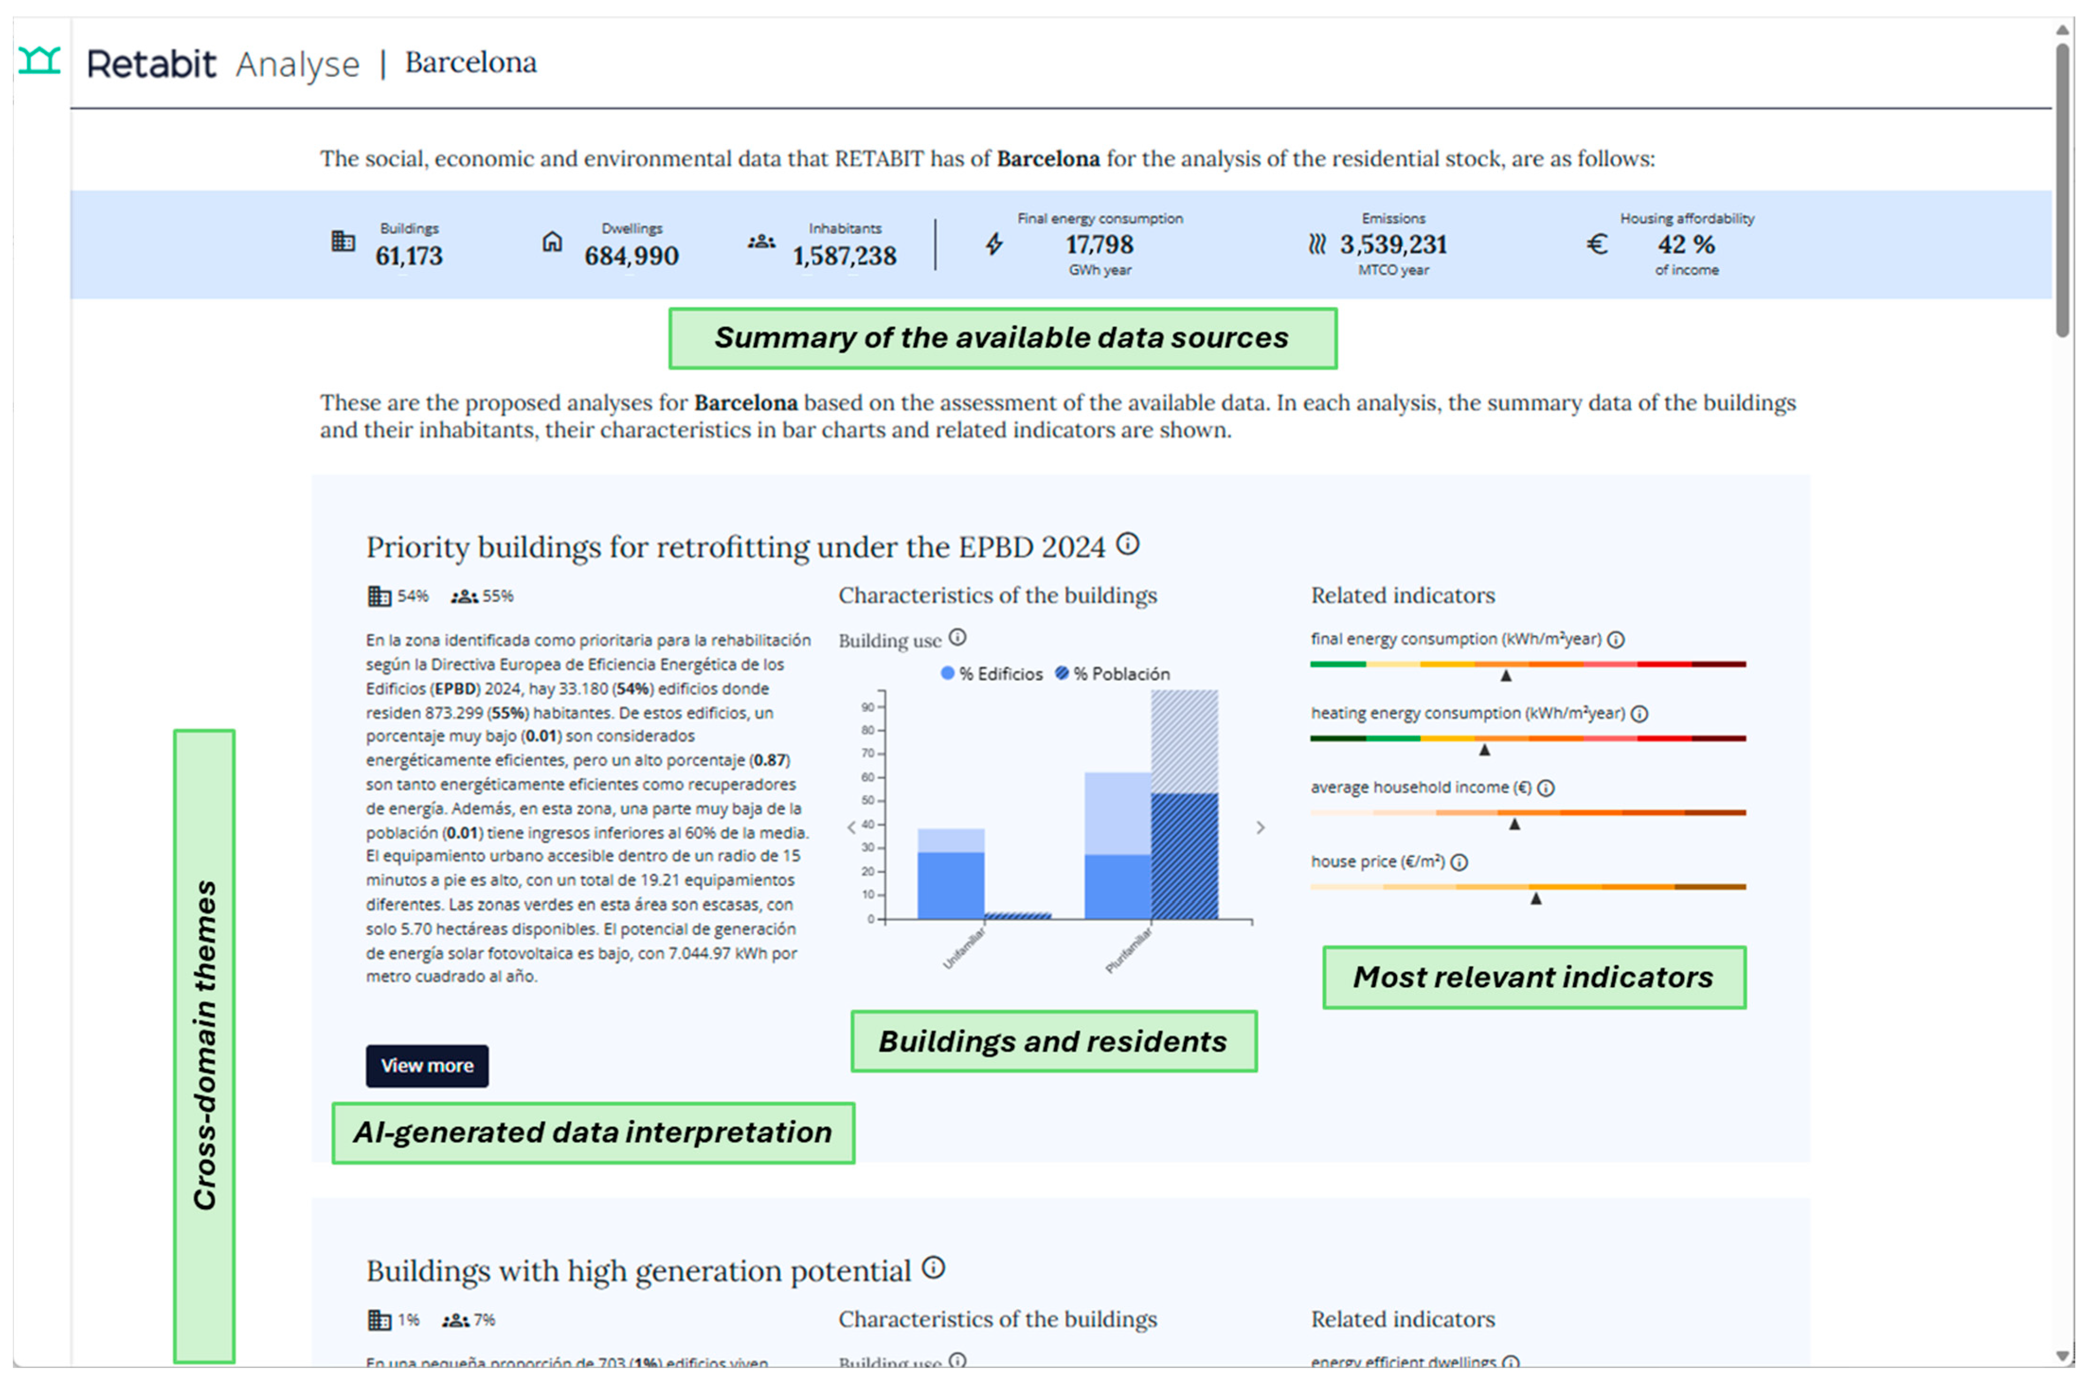Click the Buildings count icon in summary bar

(342, 242)
